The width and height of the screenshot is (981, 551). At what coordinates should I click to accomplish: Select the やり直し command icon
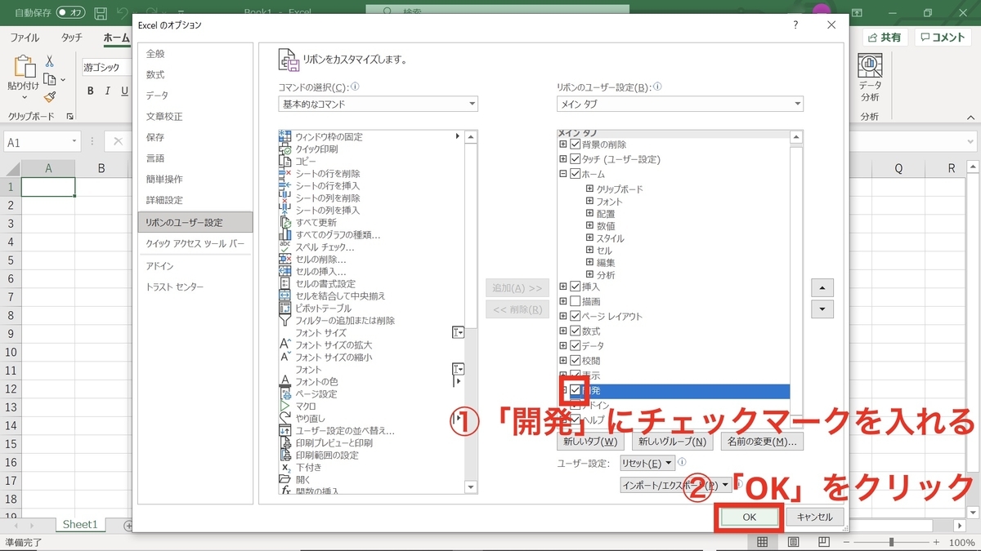pos(285,419)
